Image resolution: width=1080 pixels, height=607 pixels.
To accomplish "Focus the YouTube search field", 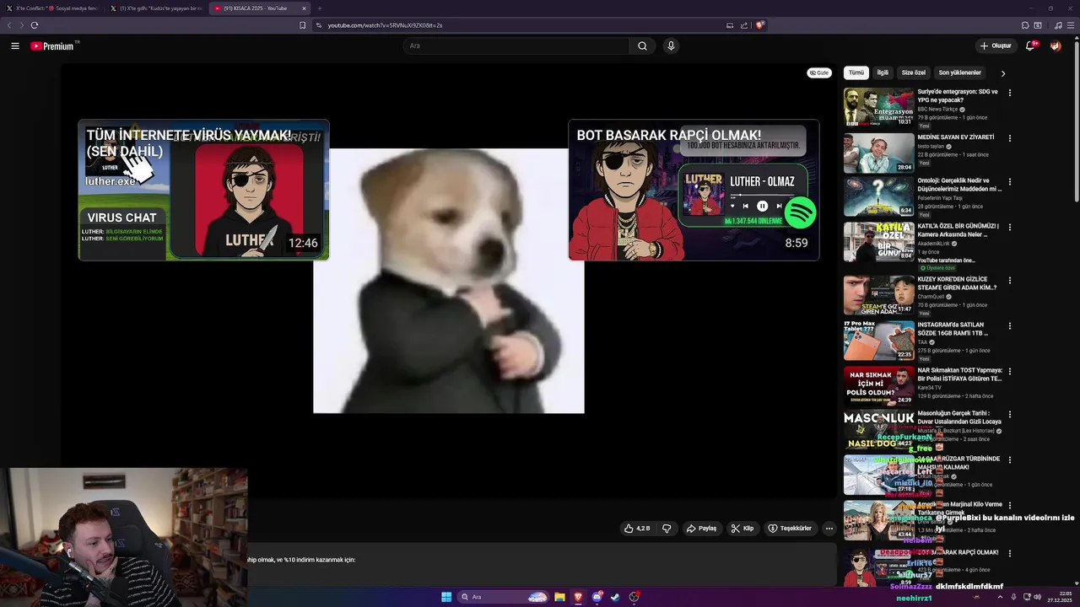I will click(516, 46).
